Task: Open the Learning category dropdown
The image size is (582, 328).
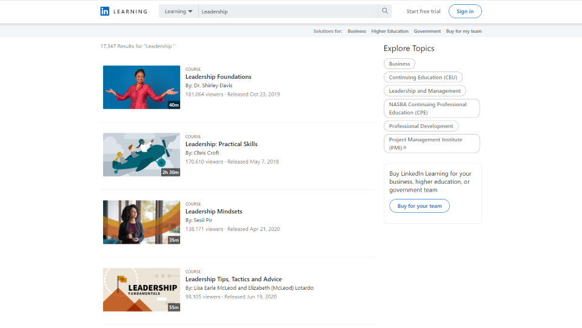Action: 178,11
